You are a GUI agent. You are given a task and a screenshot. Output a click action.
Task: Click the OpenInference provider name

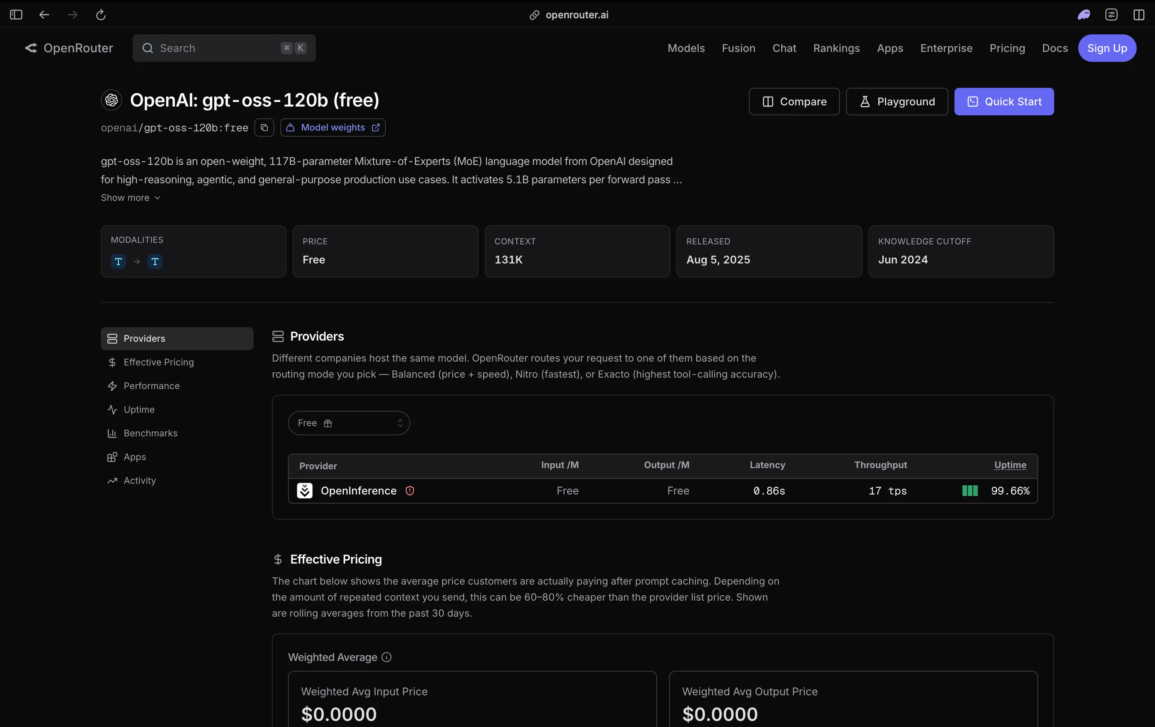359,491
